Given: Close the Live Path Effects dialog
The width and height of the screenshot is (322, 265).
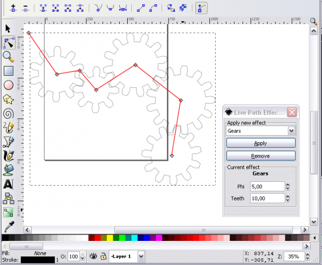Looking at the screenshot, I should point(292,112).
